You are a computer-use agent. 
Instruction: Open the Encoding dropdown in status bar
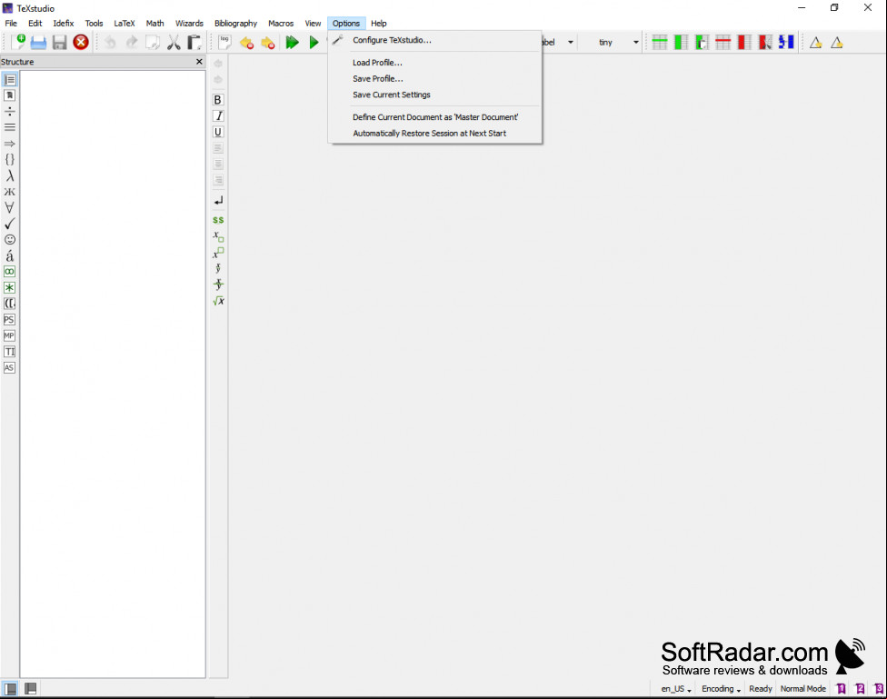722,689
